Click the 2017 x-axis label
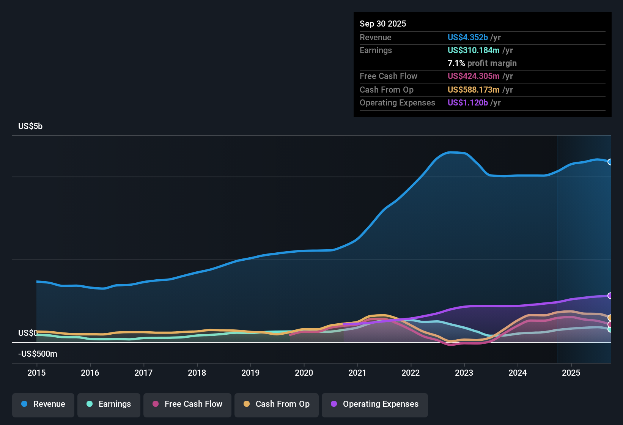623x425 pixels. [x=143, y=373]
